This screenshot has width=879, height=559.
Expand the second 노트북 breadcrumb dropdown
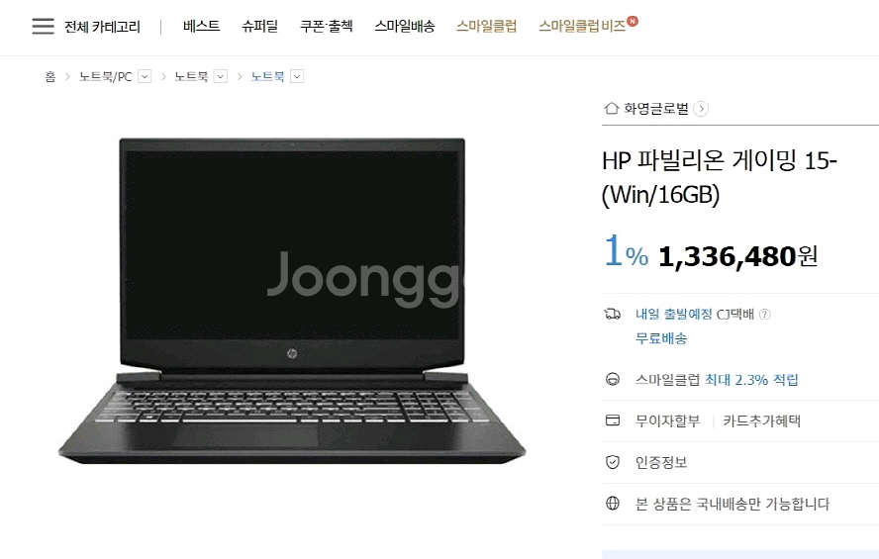pyautogui.click(x=221, y=76)
